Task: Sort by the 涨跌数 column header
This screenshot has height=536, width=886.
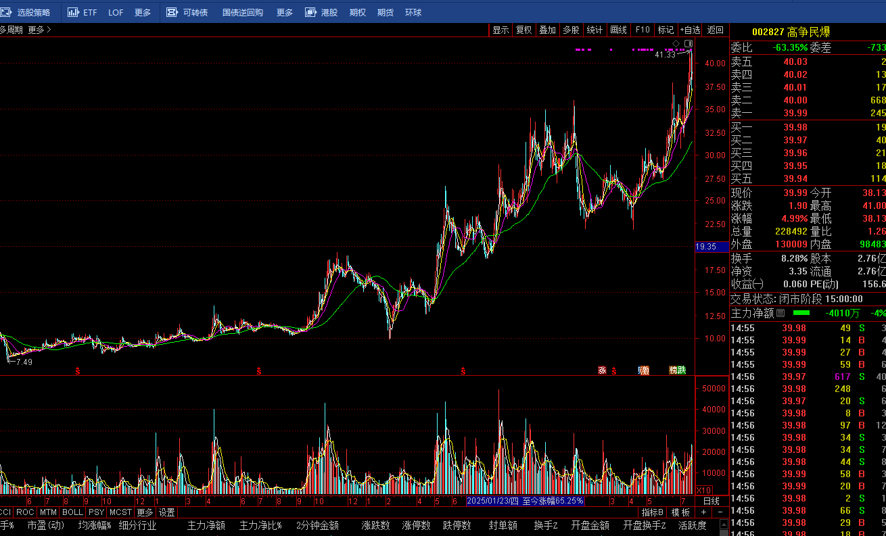Action: click(x=375, y=525)
